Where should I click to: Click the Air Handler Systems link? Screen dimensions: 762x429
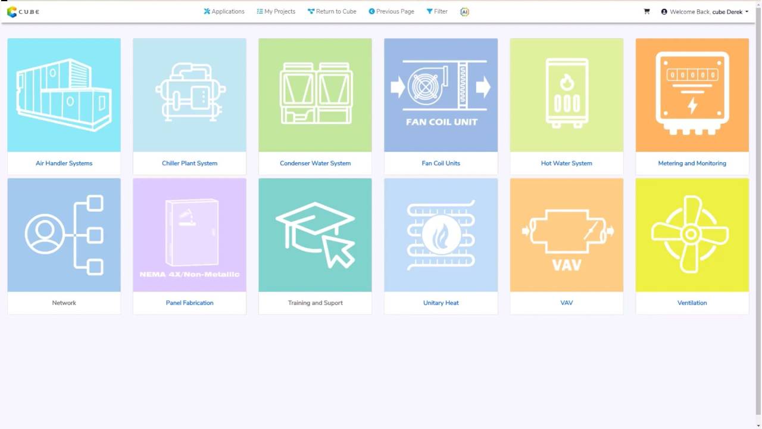tap(64, 163)
